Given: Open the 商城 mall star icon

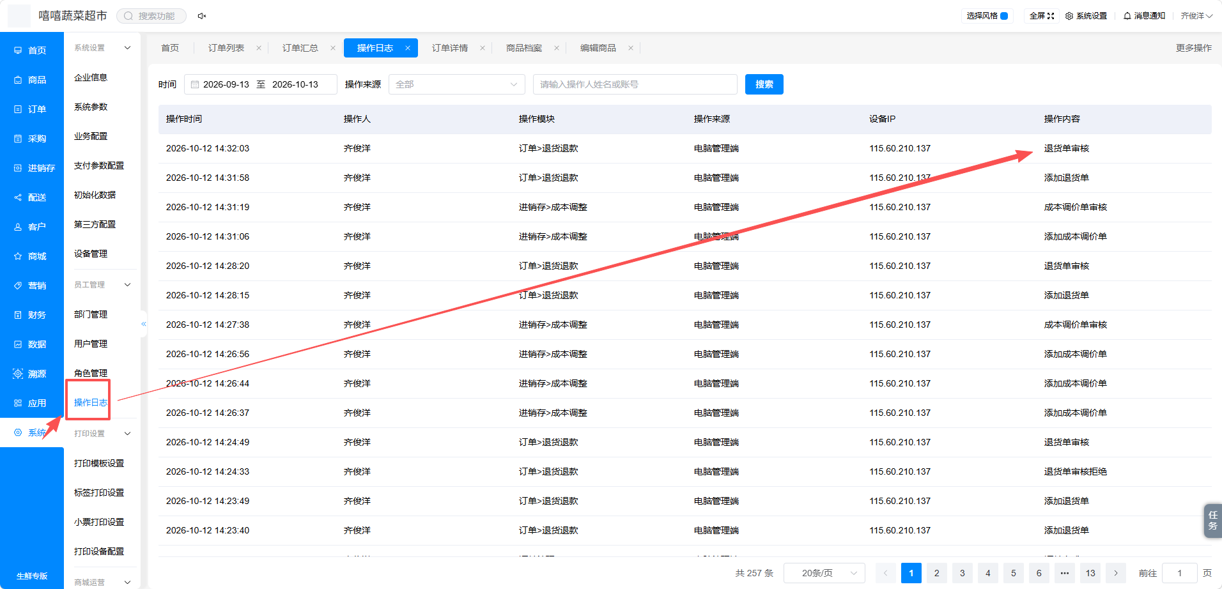Looking at the screenshot, I should coord(18,256).
